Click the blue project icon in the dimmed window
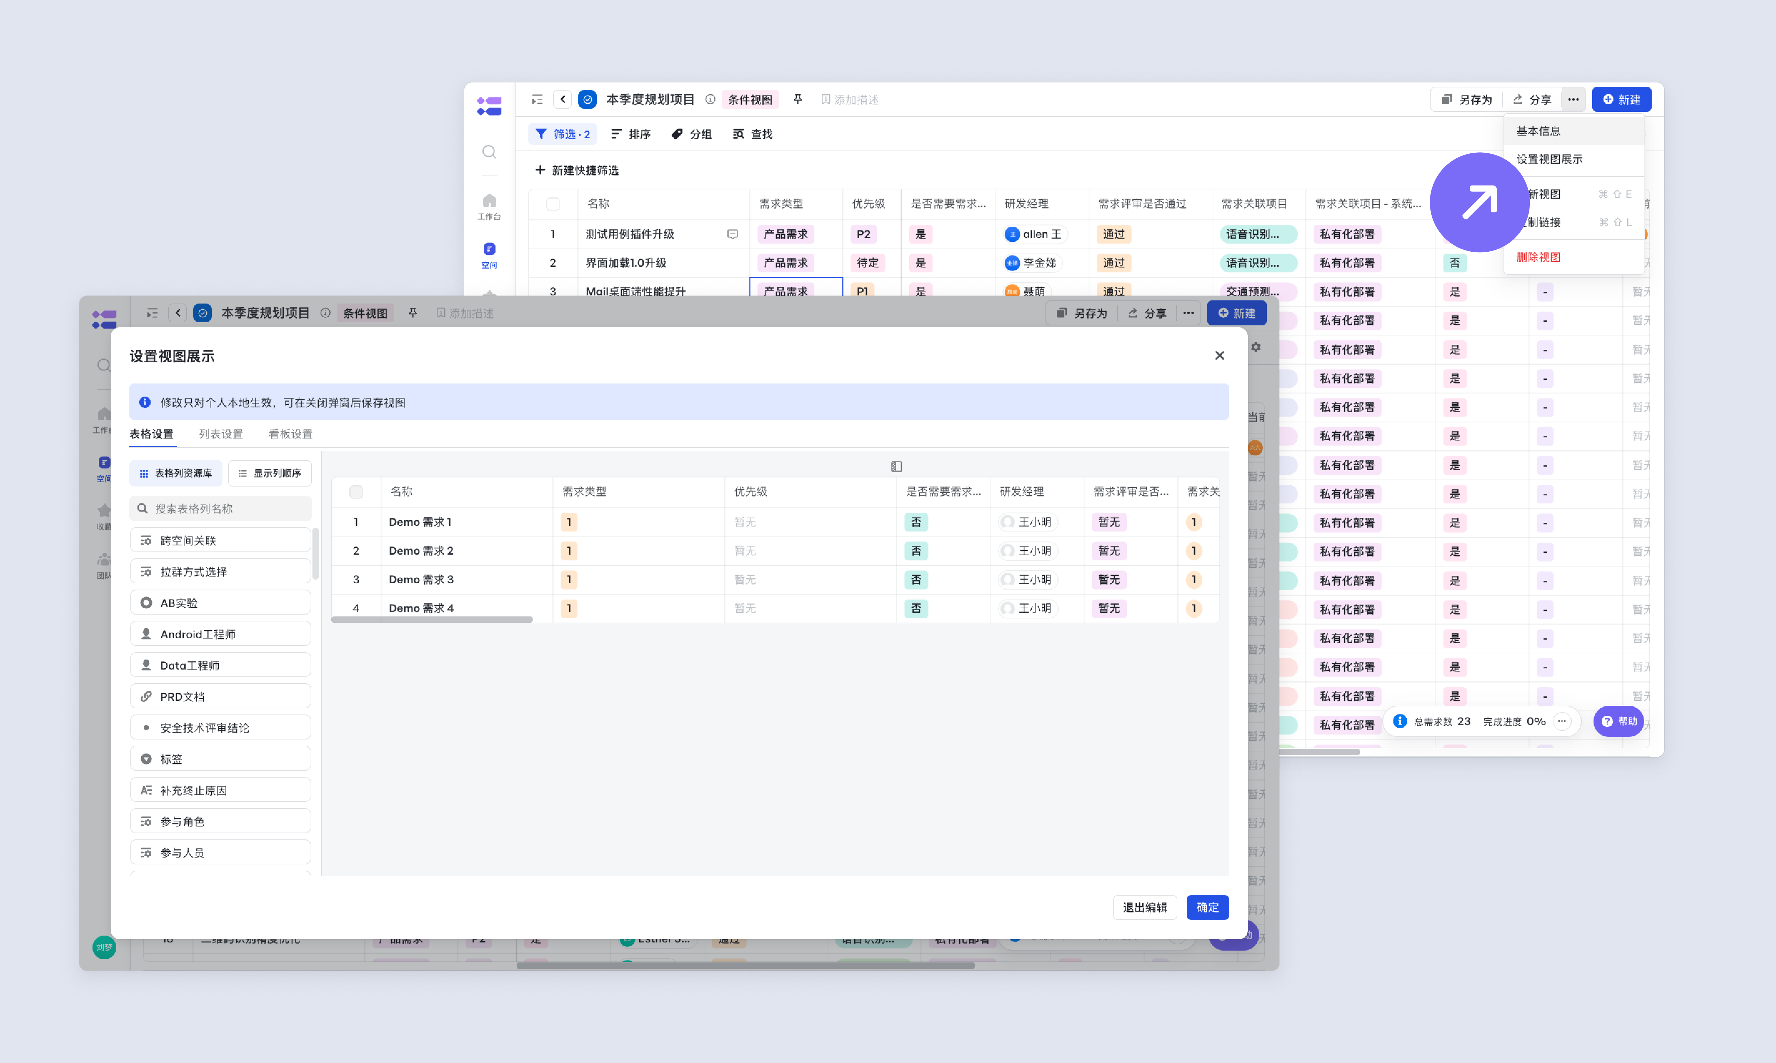Screen dimensions: 1776x1063 pos(203,313)
